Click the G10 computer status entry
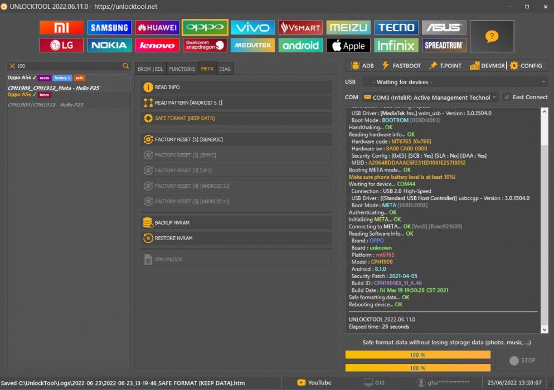 tap(374, 383)
